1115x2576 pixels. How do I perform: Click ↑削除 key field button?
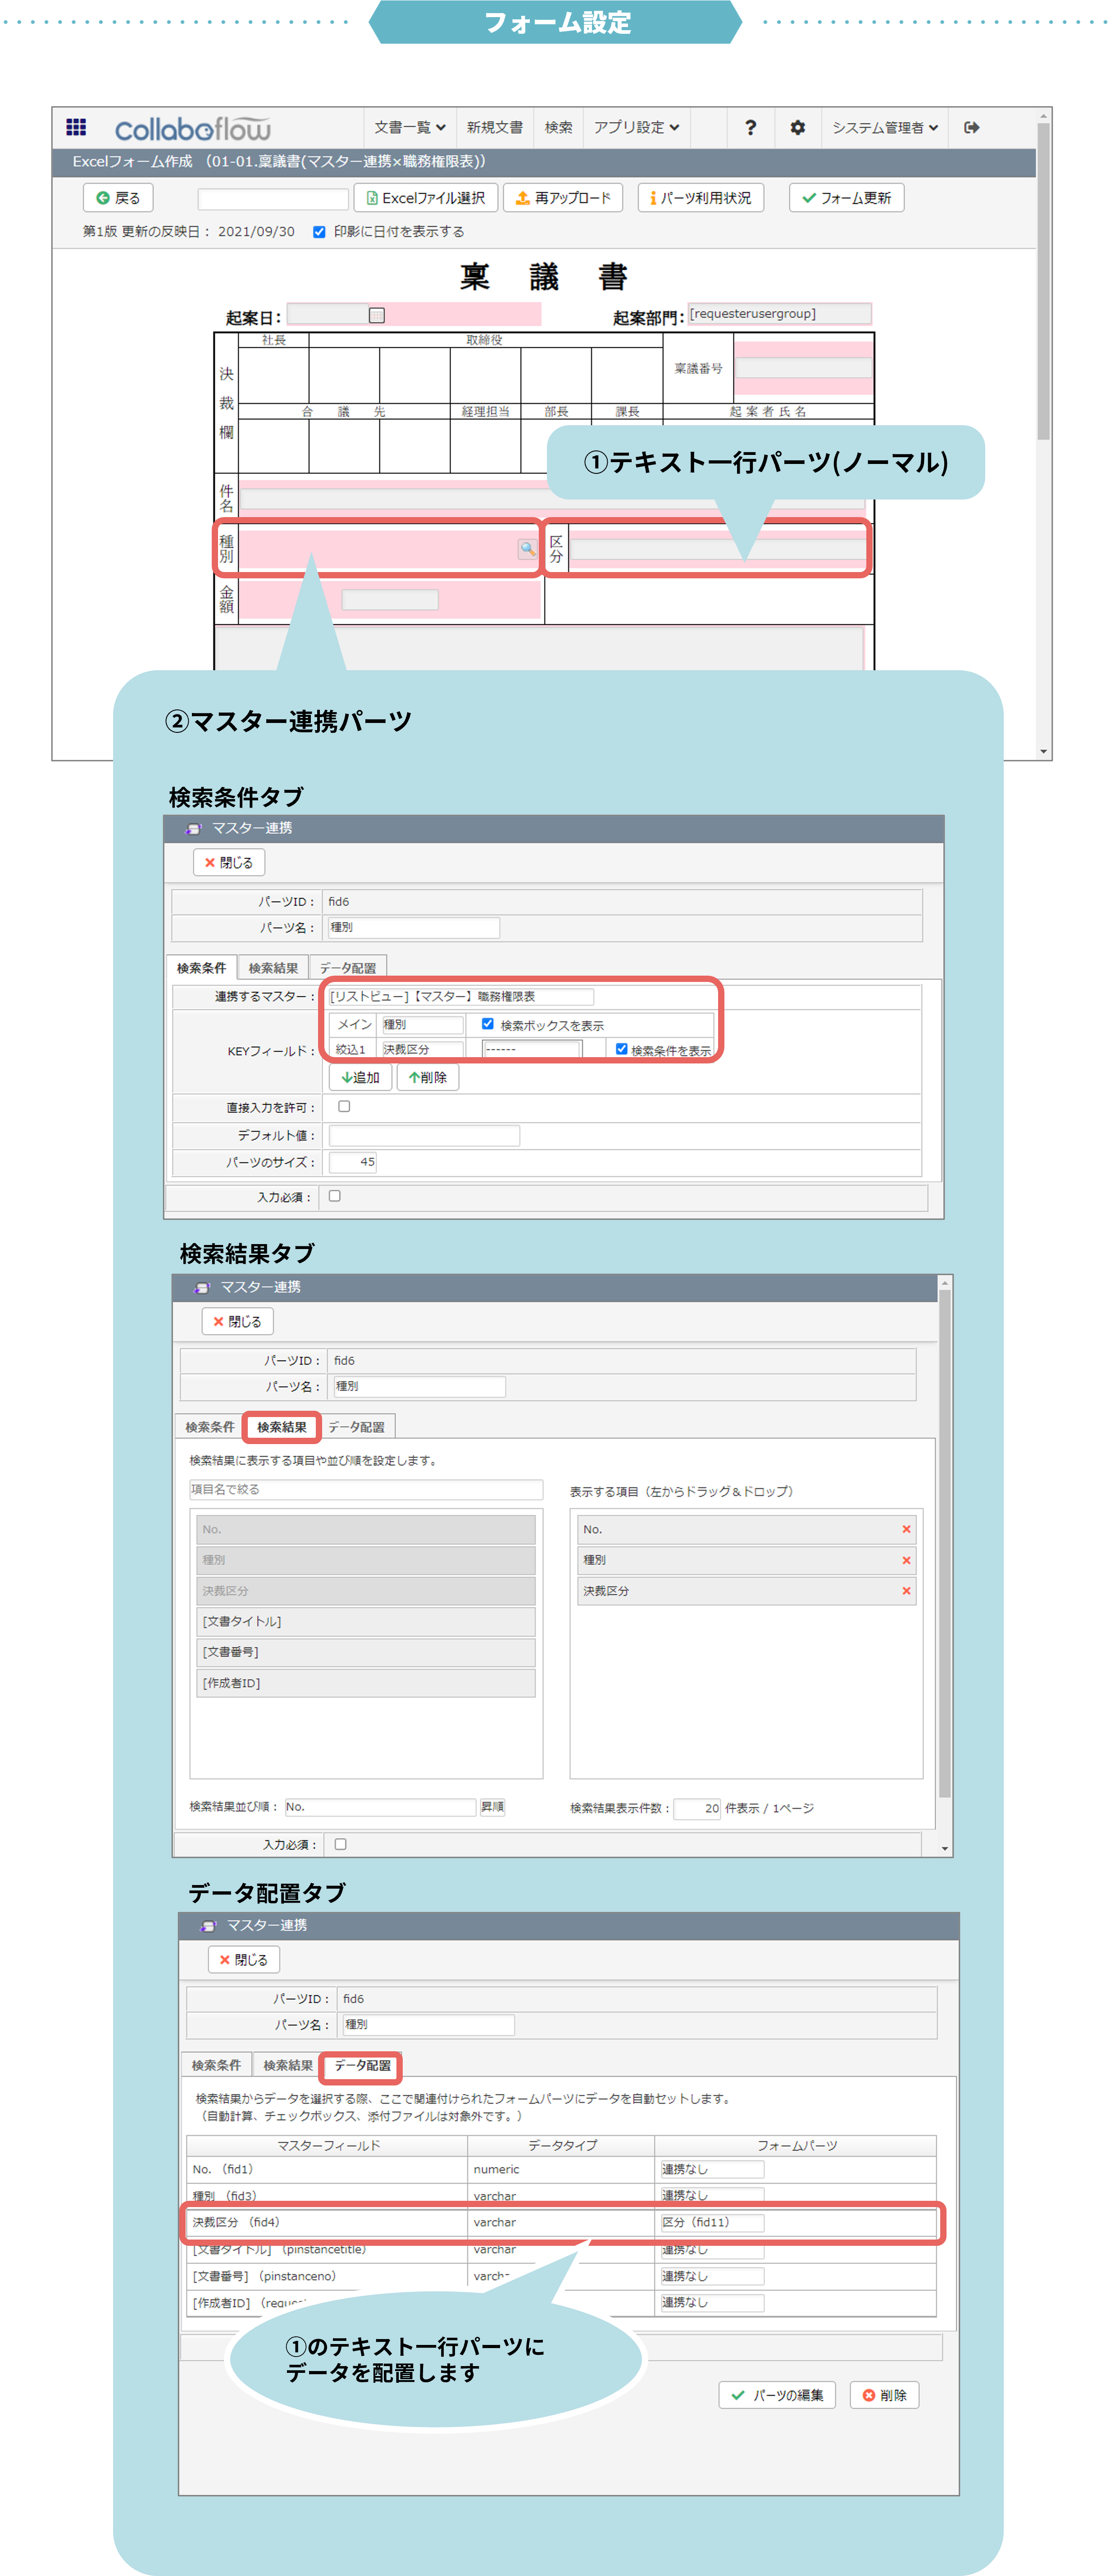pyautogui.click(x=428, y=1078)
